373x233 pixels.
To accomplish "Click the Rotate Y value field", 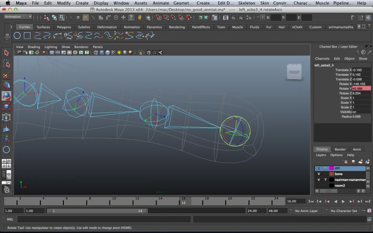I will coord(361,89).
